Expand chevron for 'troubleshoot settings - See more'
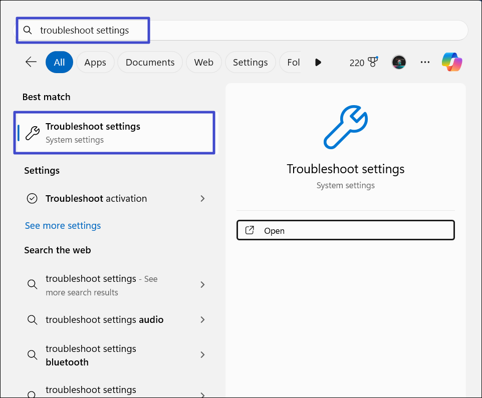 [x=202, y=285]
